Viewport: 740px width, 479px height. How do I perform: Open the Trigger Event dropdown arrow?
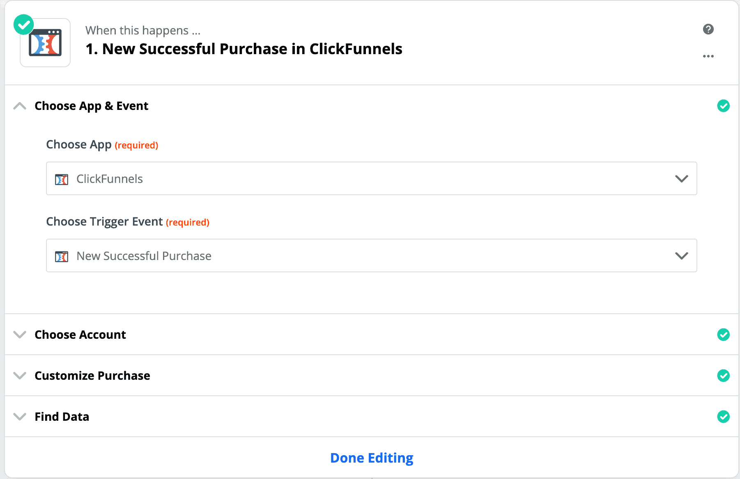[x=681, y=256]
